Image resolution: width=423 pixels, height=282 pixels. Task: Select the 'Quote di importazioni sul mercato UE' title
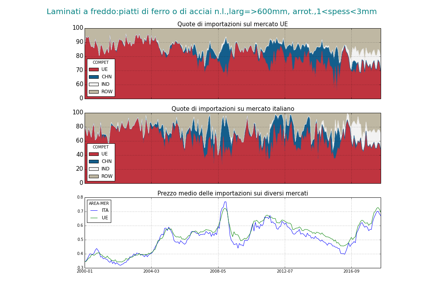pos(233,24)
